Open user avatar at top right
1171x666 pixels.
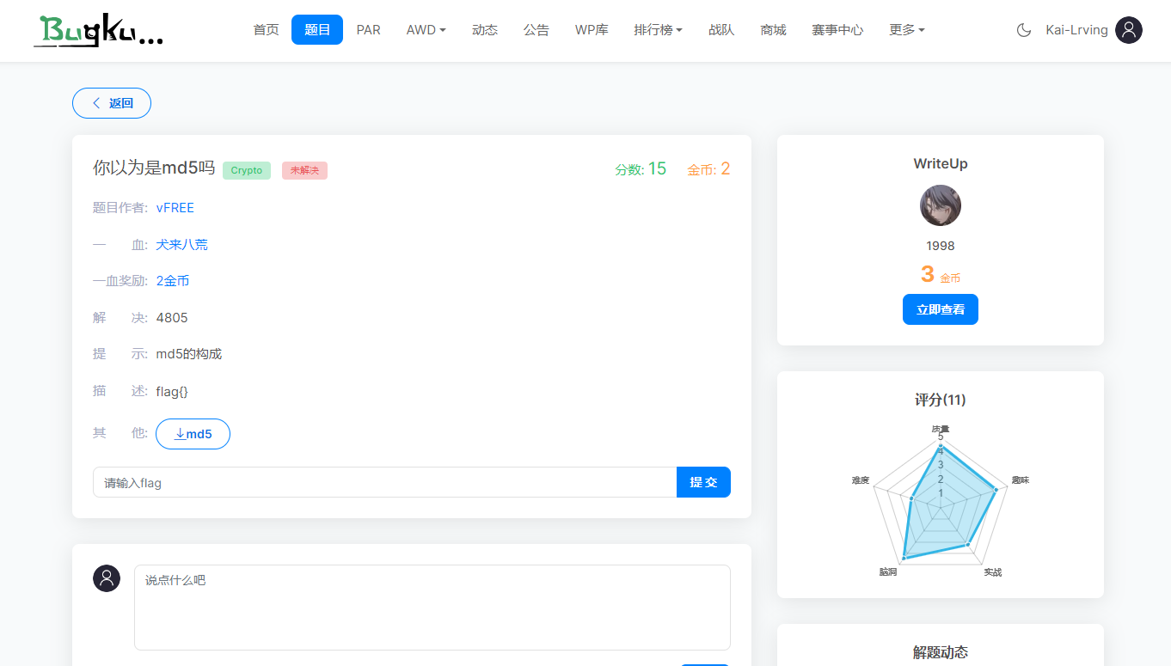pos(1129,30)
